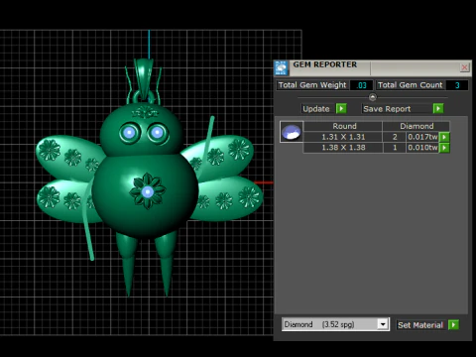Select the round gem thumbnail
This screenshot has height=357, width=476.
(x=292, y=132)
